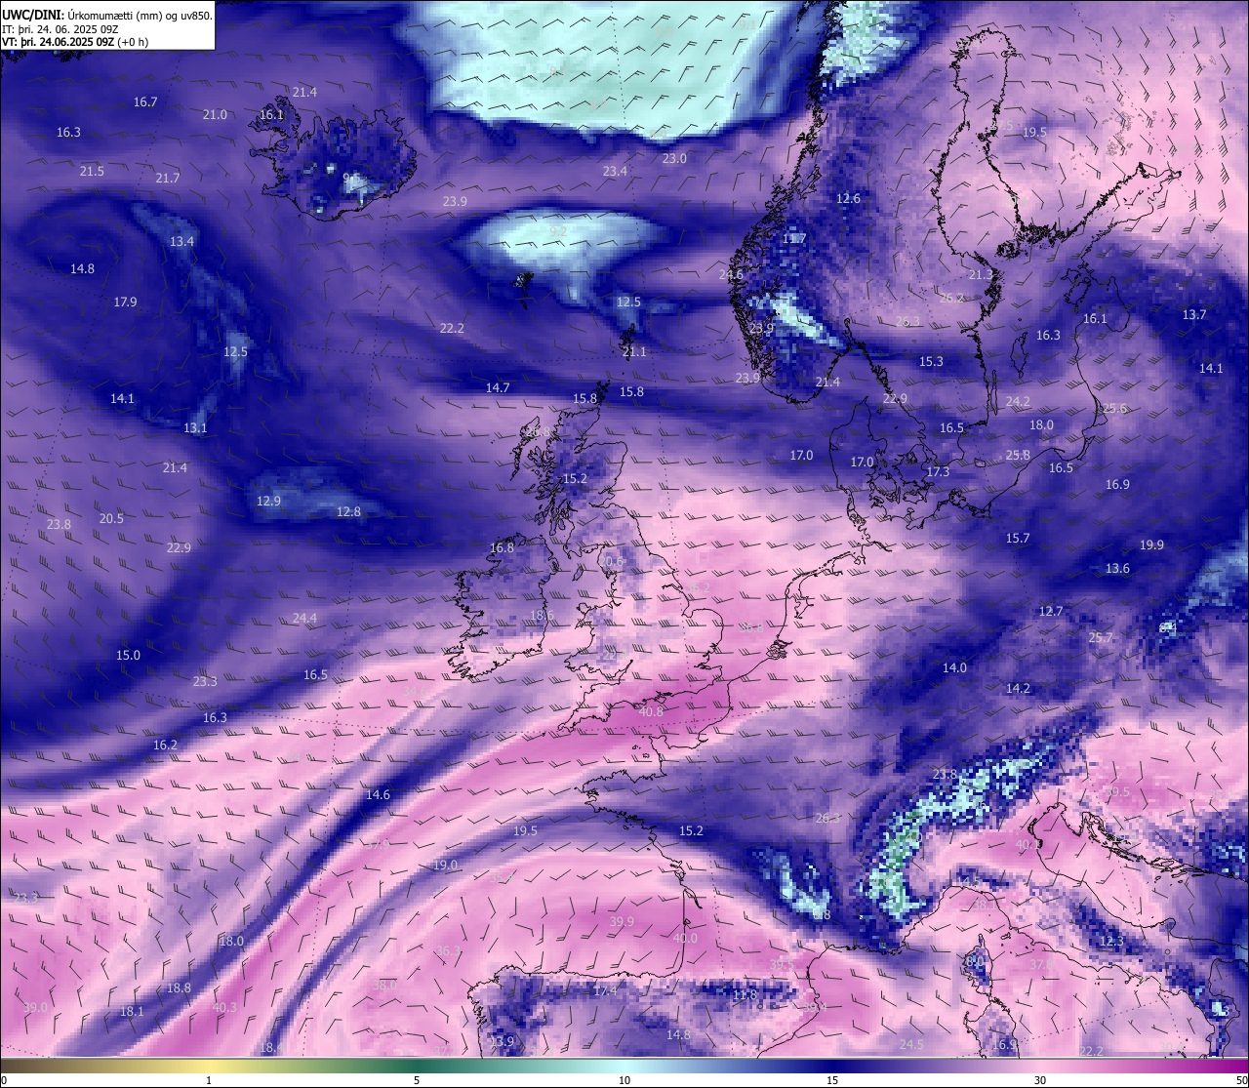Click the map value 13.4
The height and width of the screenshot is (1088, 1249).
[181, 242]
